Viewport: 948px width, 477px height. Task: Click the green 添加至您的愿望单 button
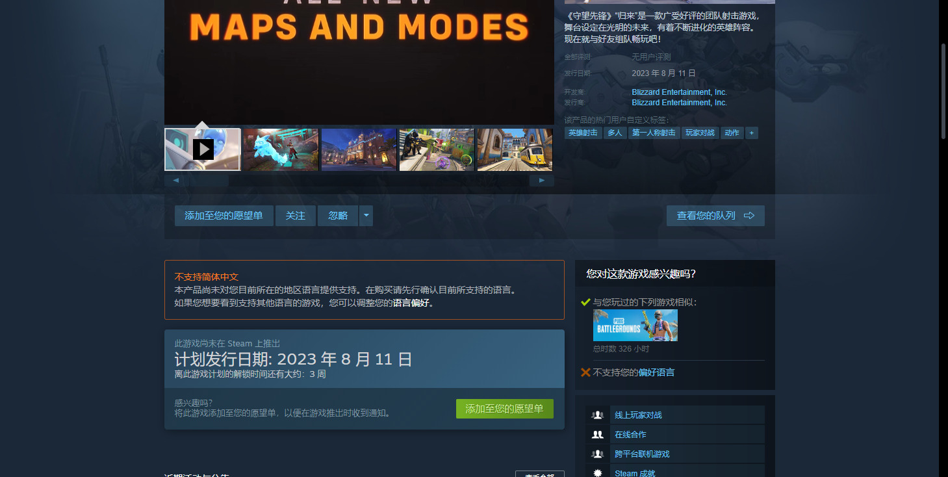pyautogui.click(x=504, y=409)
